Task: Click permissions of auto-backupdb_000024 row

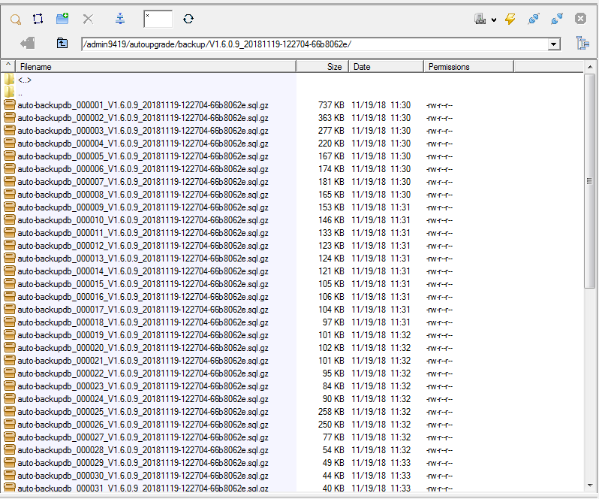Action: point(439,399)
